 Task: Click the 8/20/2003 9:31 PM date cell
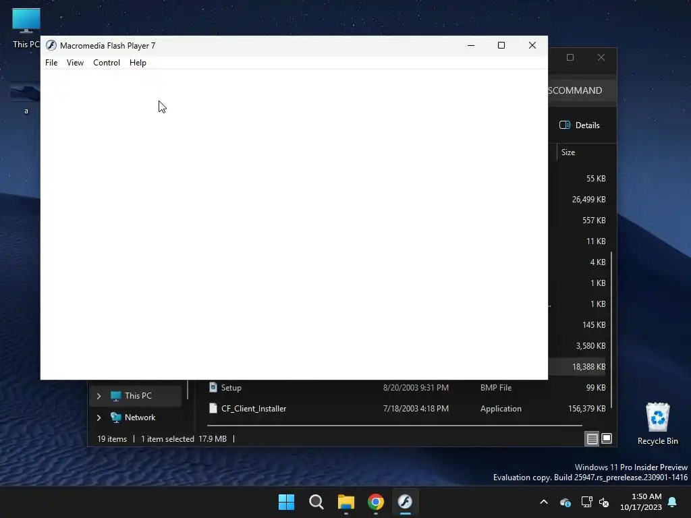click(x=416, y=388)
